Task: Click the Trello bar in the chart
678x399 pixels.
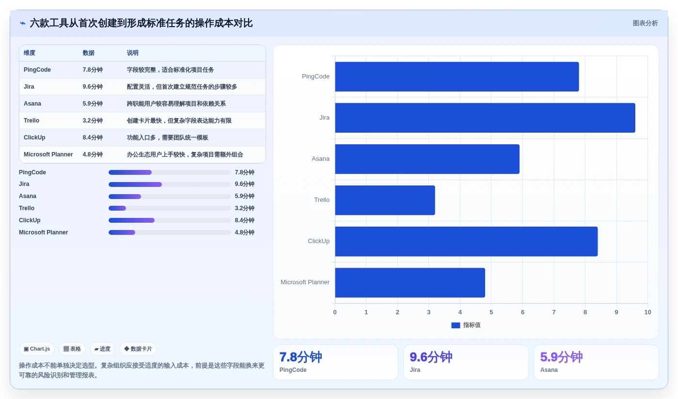Action: point(385,200)
